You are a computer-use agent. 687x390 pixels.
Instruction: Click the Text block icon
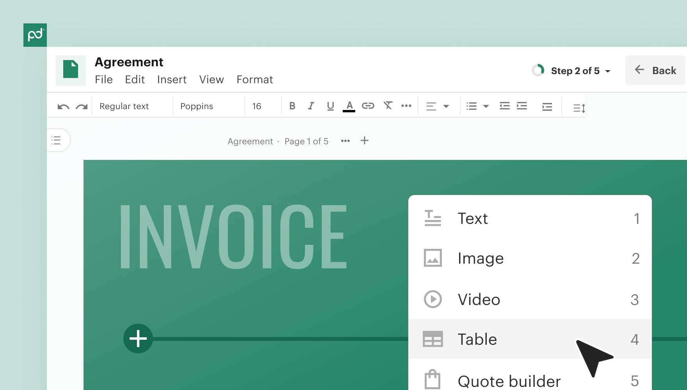(432, 218)
